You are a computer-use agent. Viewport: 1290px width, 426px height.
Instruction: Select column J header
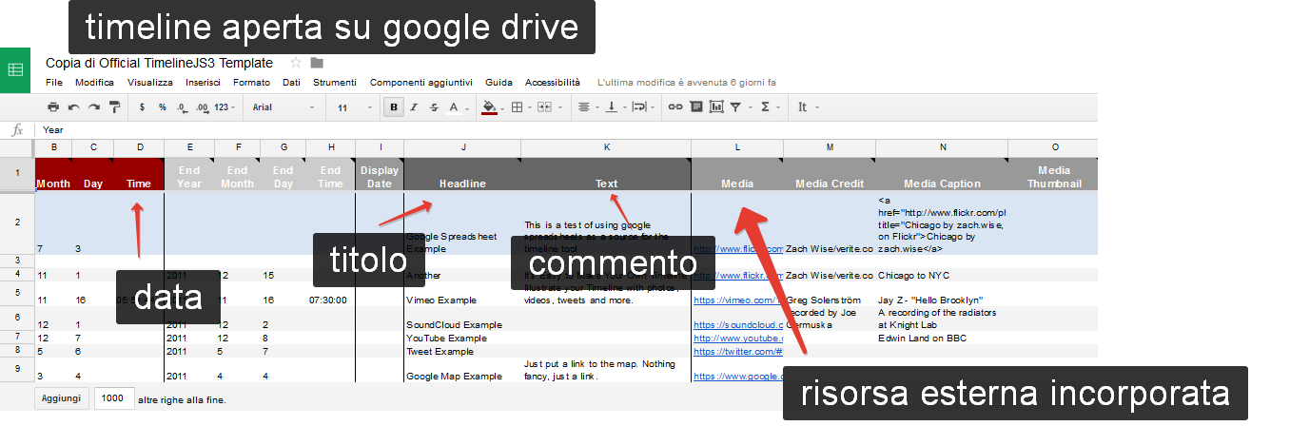click(x=462, y=147)
